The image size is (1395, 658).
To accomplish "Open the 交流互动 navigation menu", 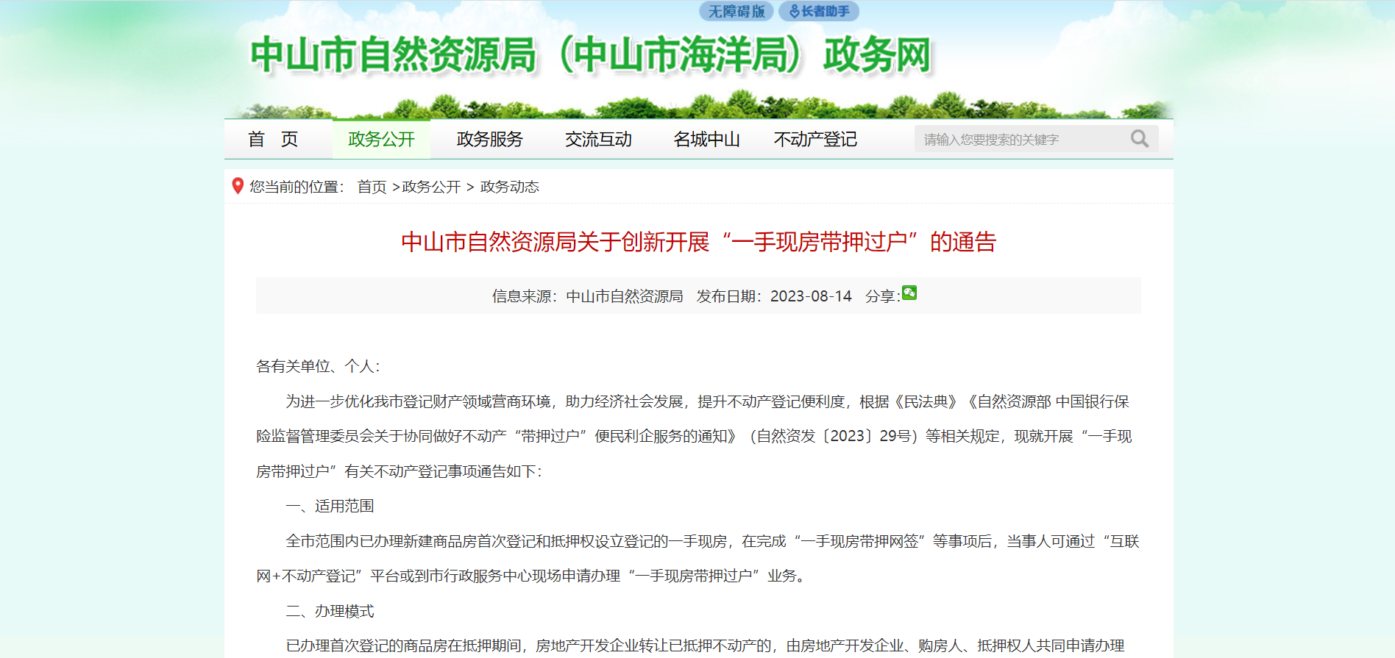I will tap(598, 140).
